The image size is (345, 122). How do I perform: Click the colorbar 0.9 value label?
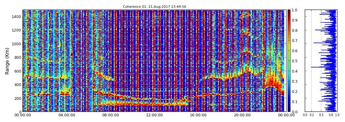(x=294, y=20)
